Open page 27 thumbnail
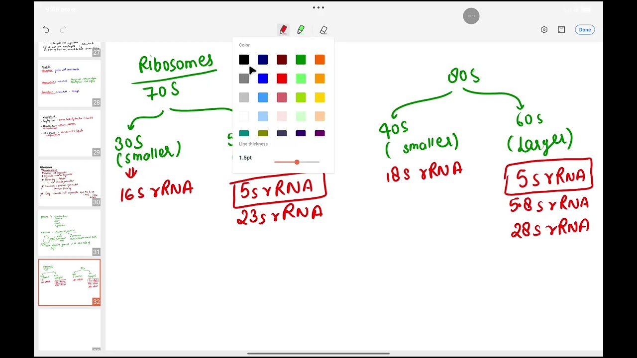This screenshot has height=358, width=637. click(x=69, y=50)
